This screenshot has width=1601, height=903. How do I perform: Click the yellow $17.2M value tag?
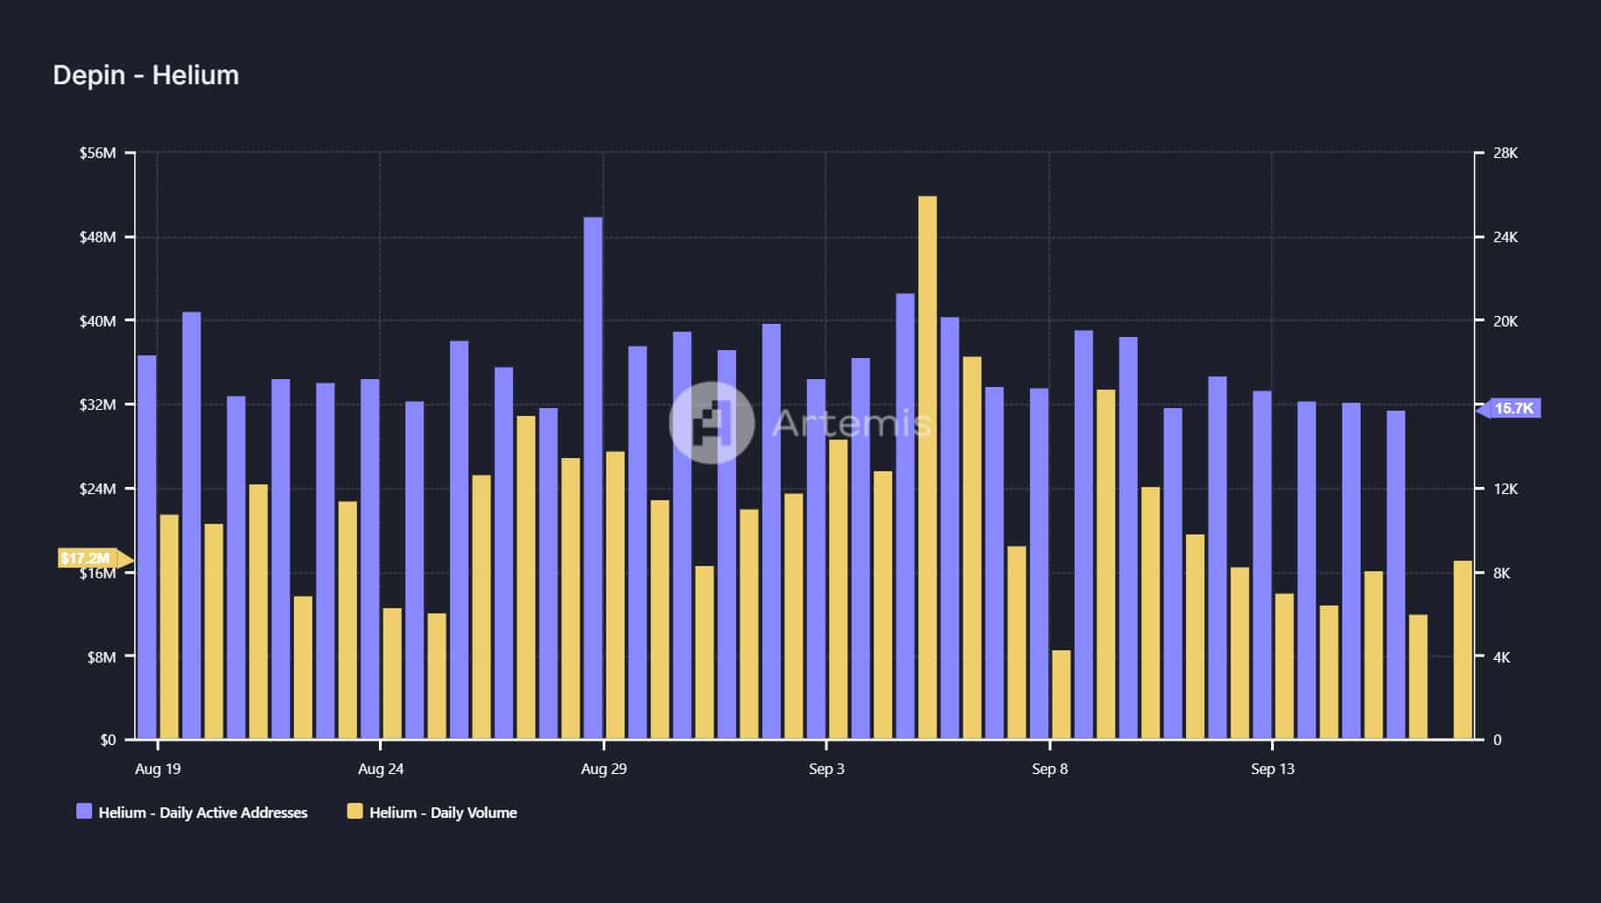click(95, 558)
